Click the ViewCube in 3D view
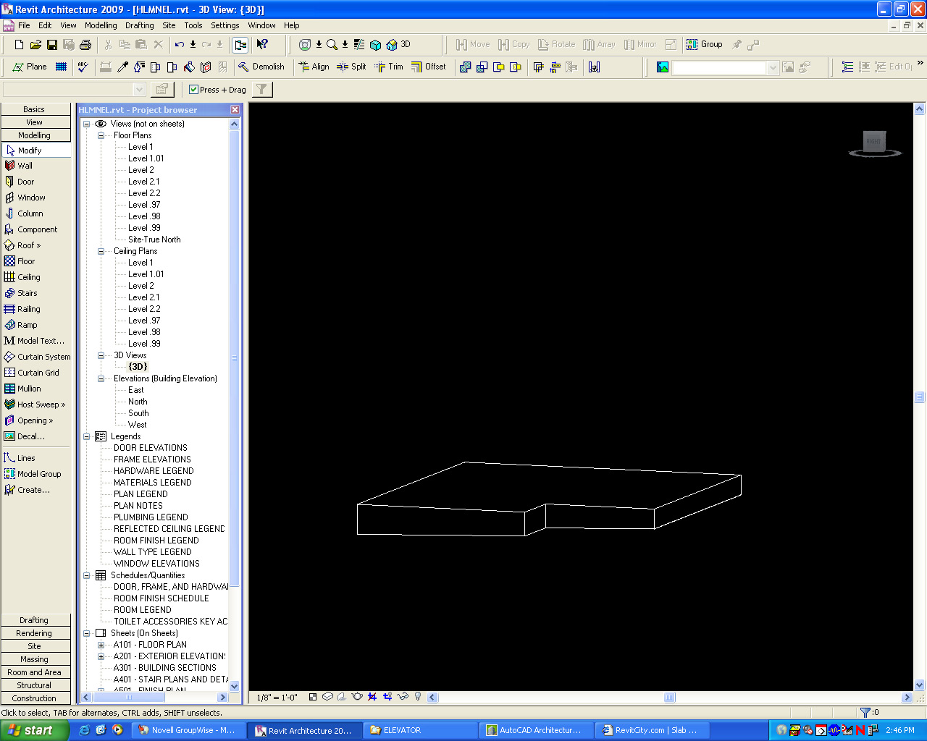Image resolution: width=927 pixels, height=741 pixels. tap(874, 142)
